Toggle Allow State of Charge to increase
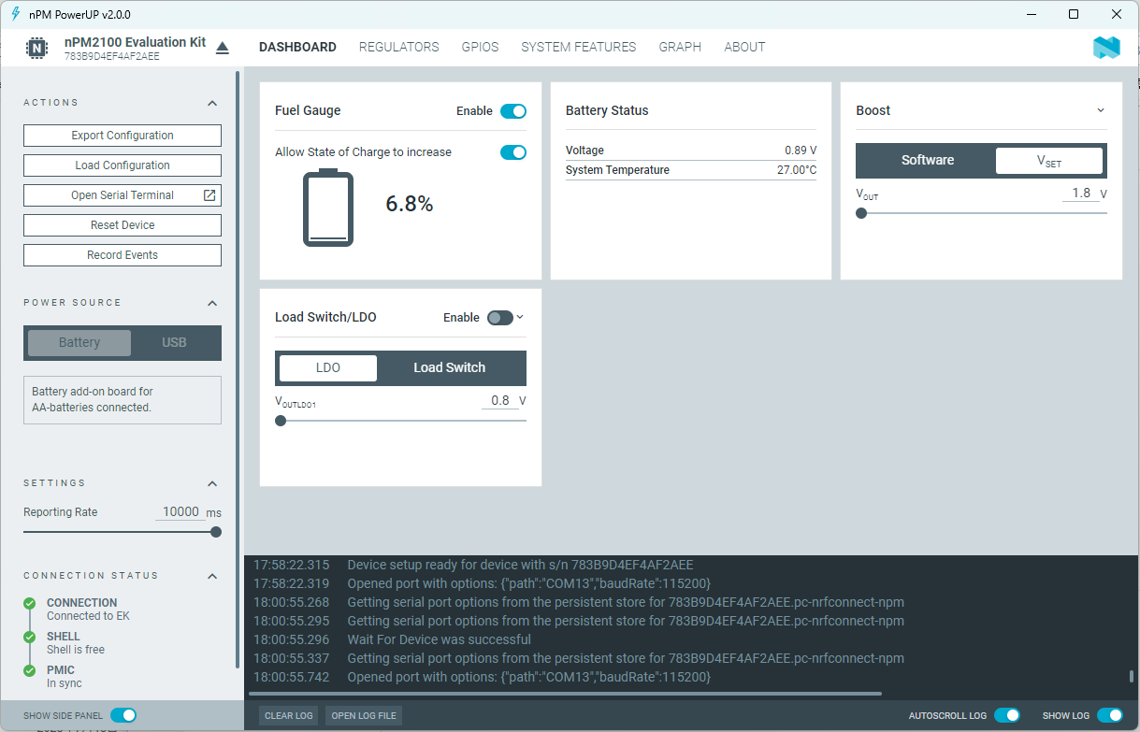This screenshot has height=732, width=1140. pos(513,152)
